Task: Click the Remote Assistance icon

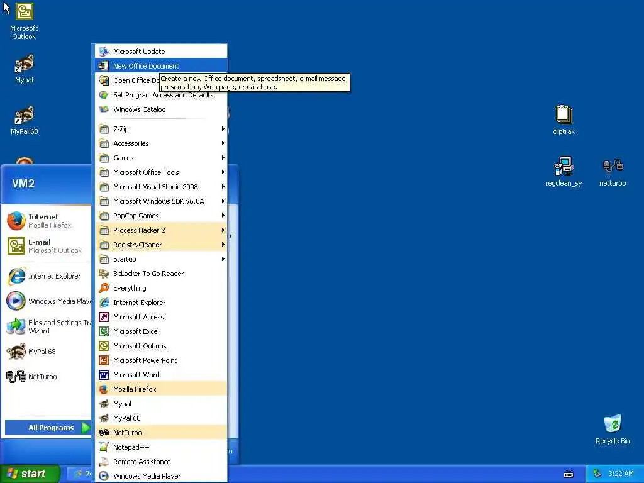Action: point(104,462)
